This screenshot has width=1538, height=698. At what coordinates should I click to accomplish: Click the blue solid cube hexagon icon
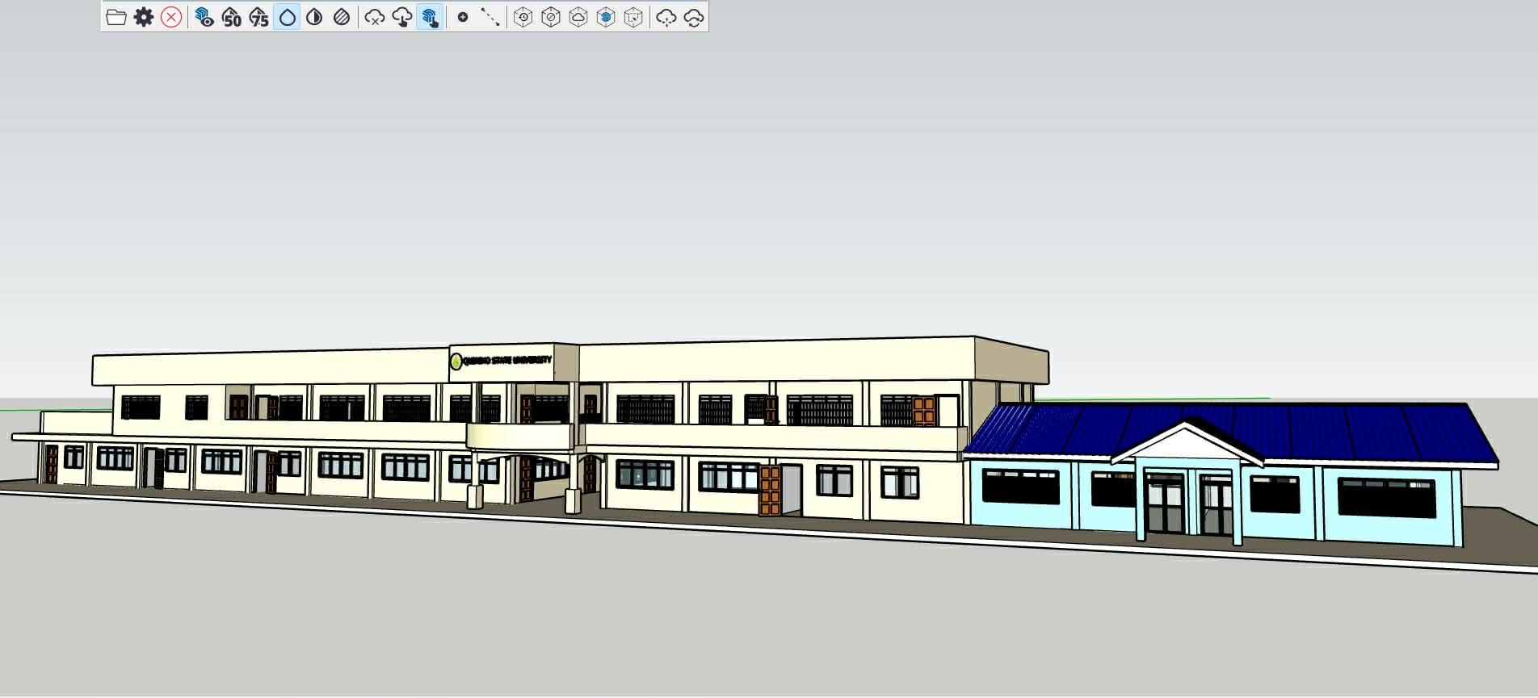coord(606,17)
